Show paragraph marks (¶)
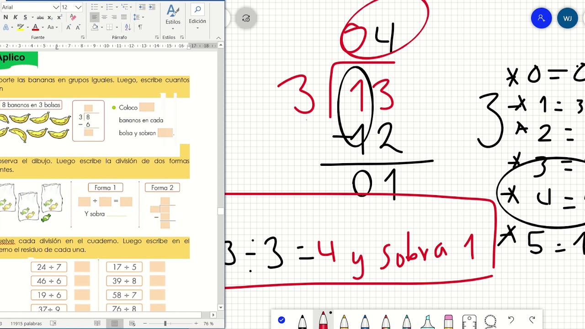Viewport: 585px width, 329px height. pos(140,27)
